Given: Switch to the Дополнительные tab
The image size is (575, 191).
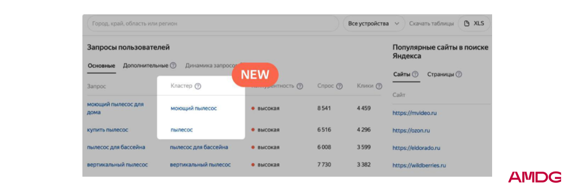Looking at the screenshot, I should [x=145, y=65].
